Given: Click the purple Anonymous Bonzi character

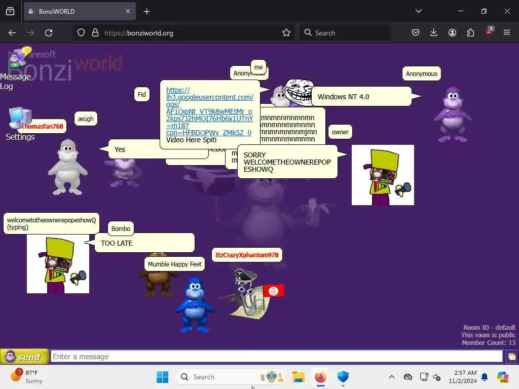Looking at the screenshot, I should pyautogui.click(x=453, y=114).
